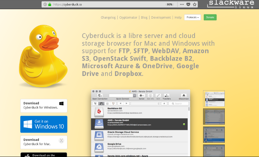Click the site information icon in address bar
The width and height of the screenshot is (259, 157).
[x=45, y=4]
